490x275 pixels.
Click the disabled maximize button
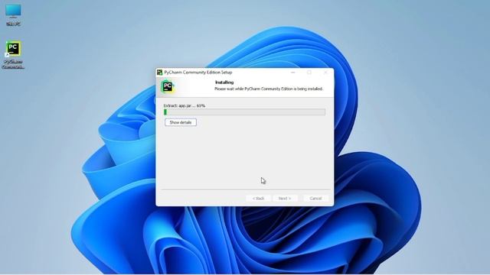click(309, 73)
